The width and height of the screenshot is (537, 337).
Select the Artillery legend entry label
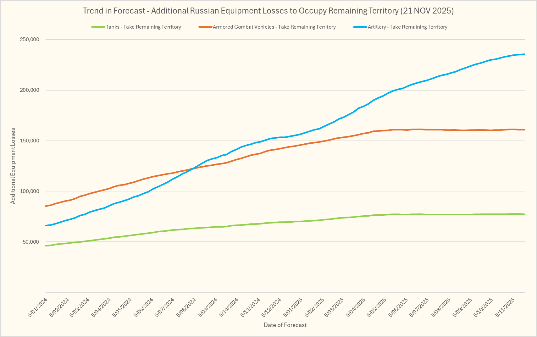[407, 27]
